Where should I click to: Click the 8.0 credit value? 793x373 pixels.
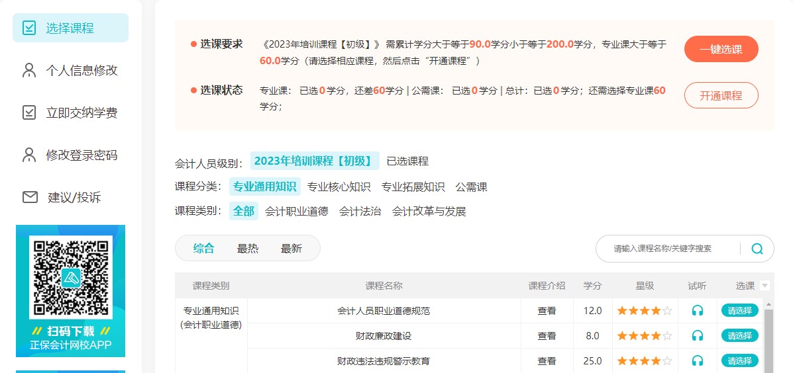coord(593,336)
